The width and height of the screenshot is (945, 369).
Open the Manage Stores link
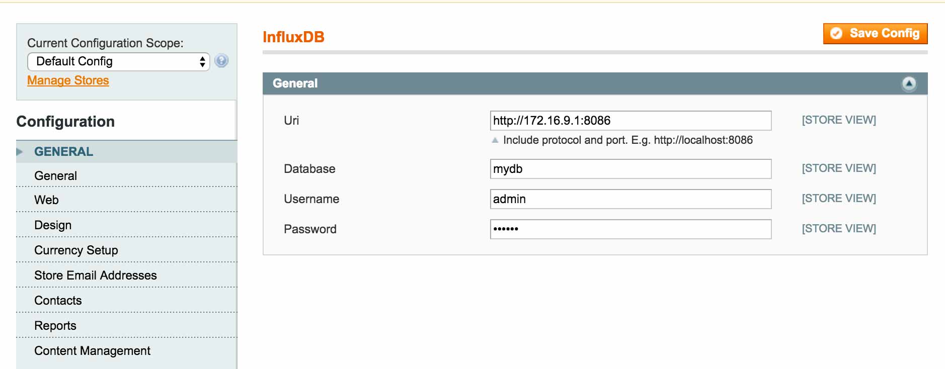tap(68, 80)
